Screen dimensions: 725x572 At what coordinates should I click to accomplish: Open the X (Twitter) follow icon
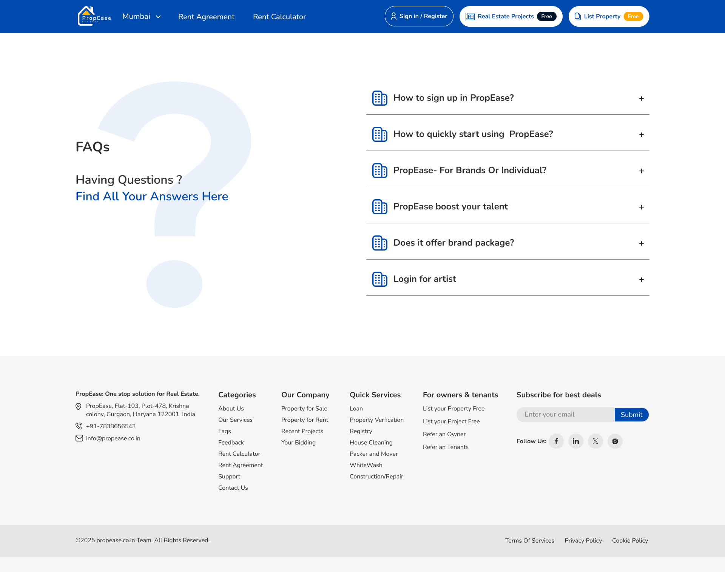pos(595,441)
